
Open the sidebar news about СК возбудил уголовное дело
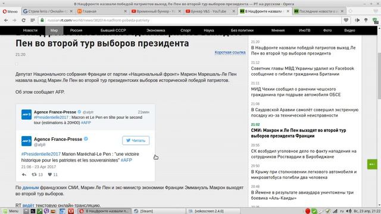tap(304, 154)
